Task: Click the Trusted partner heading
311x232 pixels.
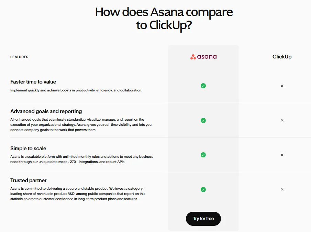Action: 29,180
